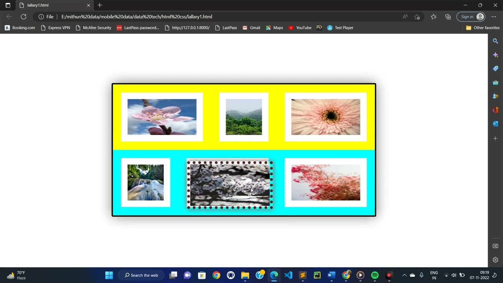Show hidden system tray icons

(x=404, y=275)
